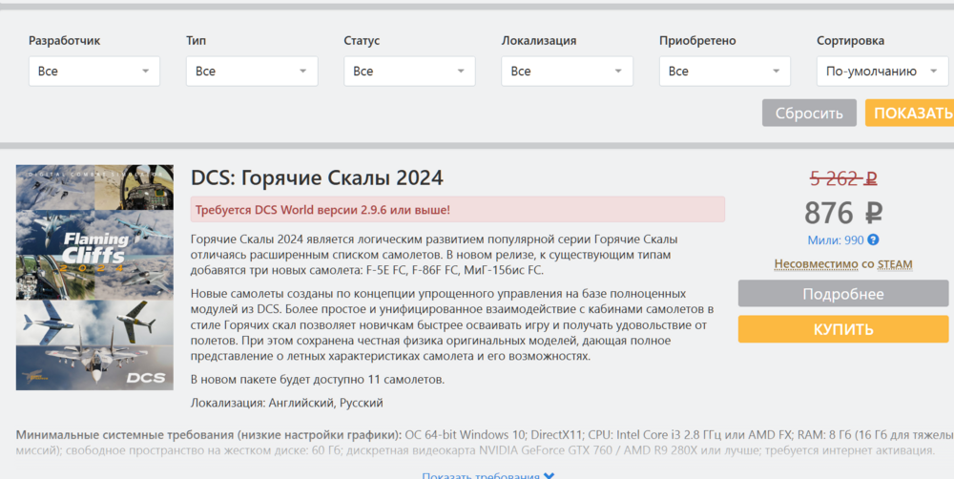Click the Сбросить button
Viewport: 954px width, 479px height.
click(x=809, y=114)
